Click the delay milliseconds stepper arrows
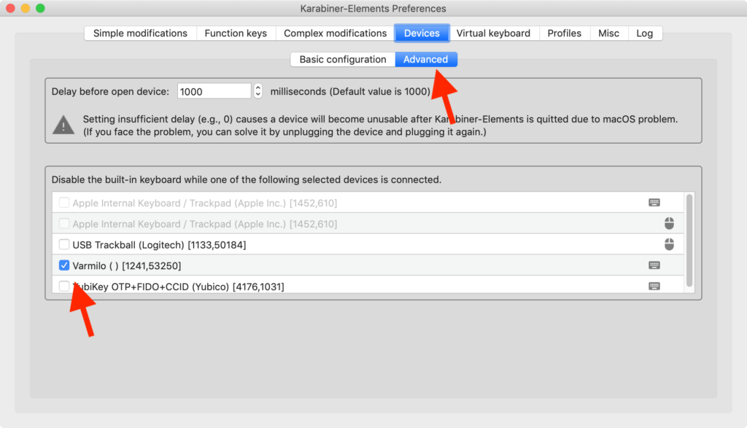 point(258,92)
